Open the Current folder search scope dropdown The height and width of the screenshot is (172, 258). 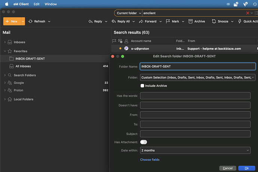point(128,13)
